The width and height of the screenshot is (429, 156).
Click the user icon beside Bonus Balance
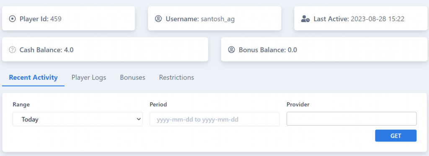pyautogui.click(x=231, y=50)
